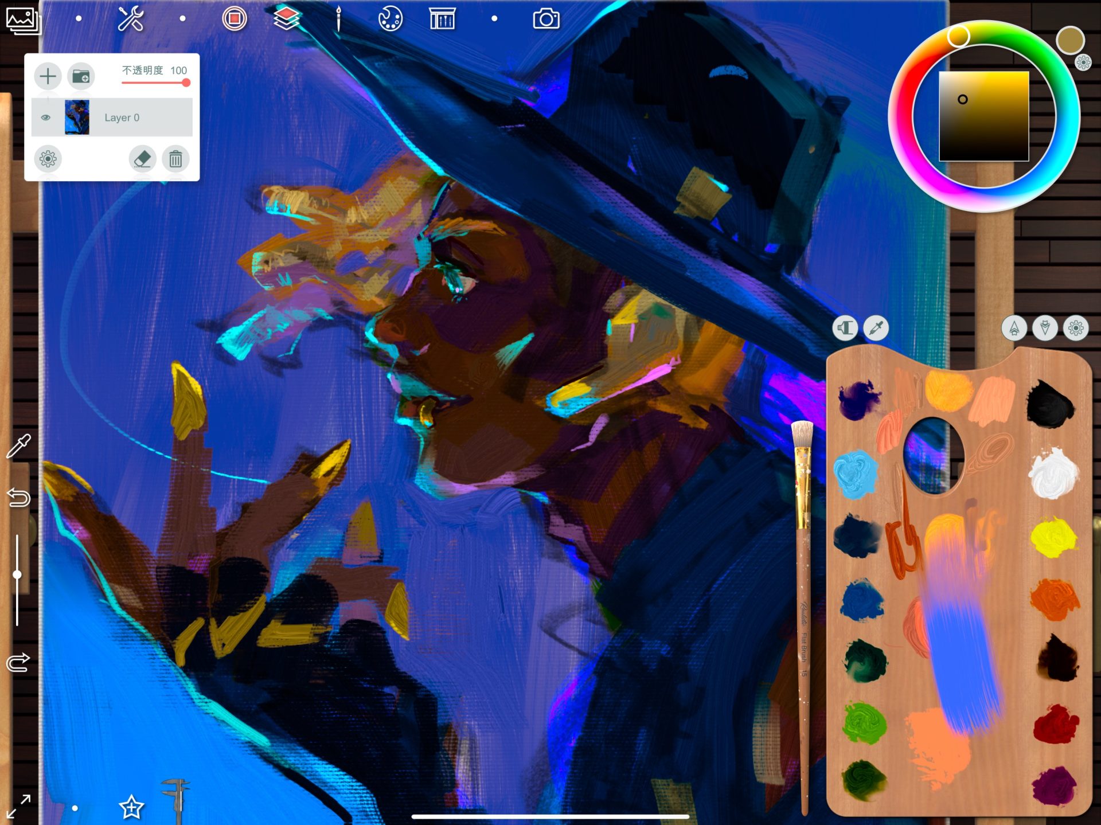Open the palette settings gear icon

[1075, 329]
